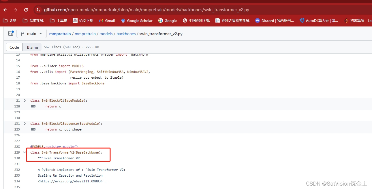
Task: Click 'resize_pos_embed, to_2tuple)' code line
Action: point(97,78)
